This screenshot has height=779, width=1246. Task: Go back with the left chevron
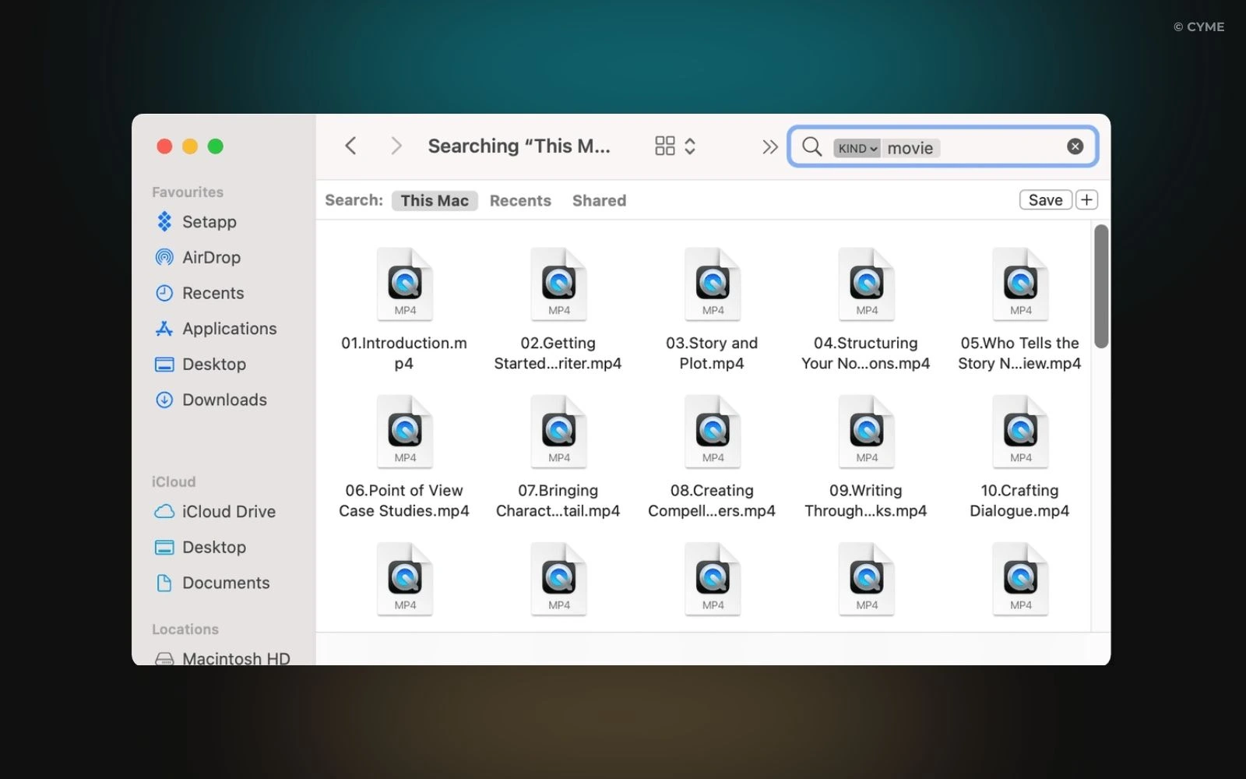tap(350, 146)
